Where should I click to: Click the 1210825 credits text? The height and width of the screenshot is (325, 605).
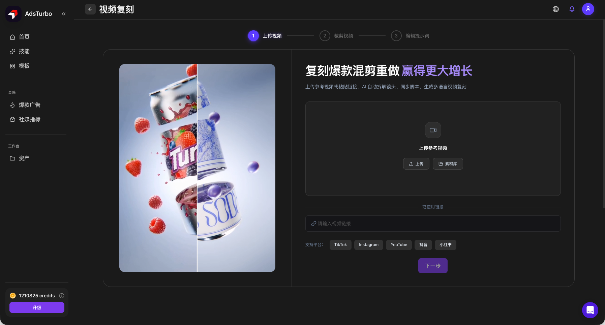tap(37, 296)
